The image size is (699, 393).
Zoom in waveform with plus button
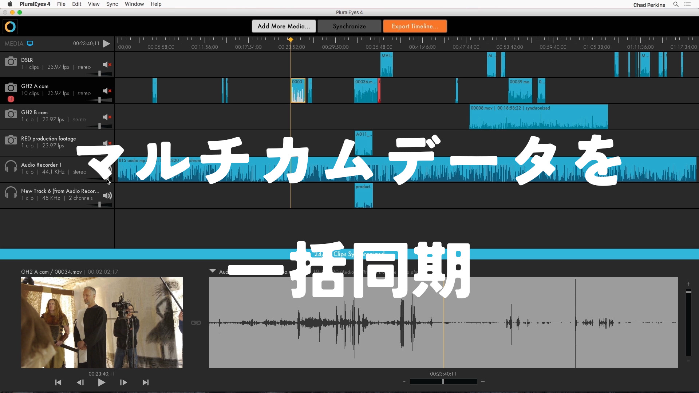click(x=483, y=382)
